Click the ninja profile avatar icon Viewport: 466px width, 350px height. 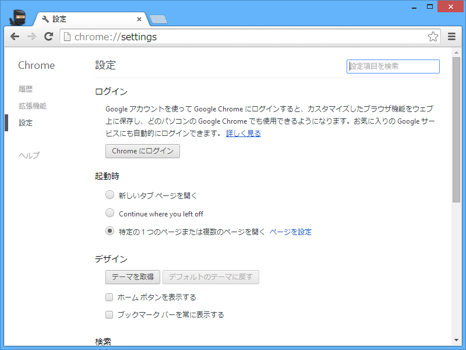[x=18, y=17]
